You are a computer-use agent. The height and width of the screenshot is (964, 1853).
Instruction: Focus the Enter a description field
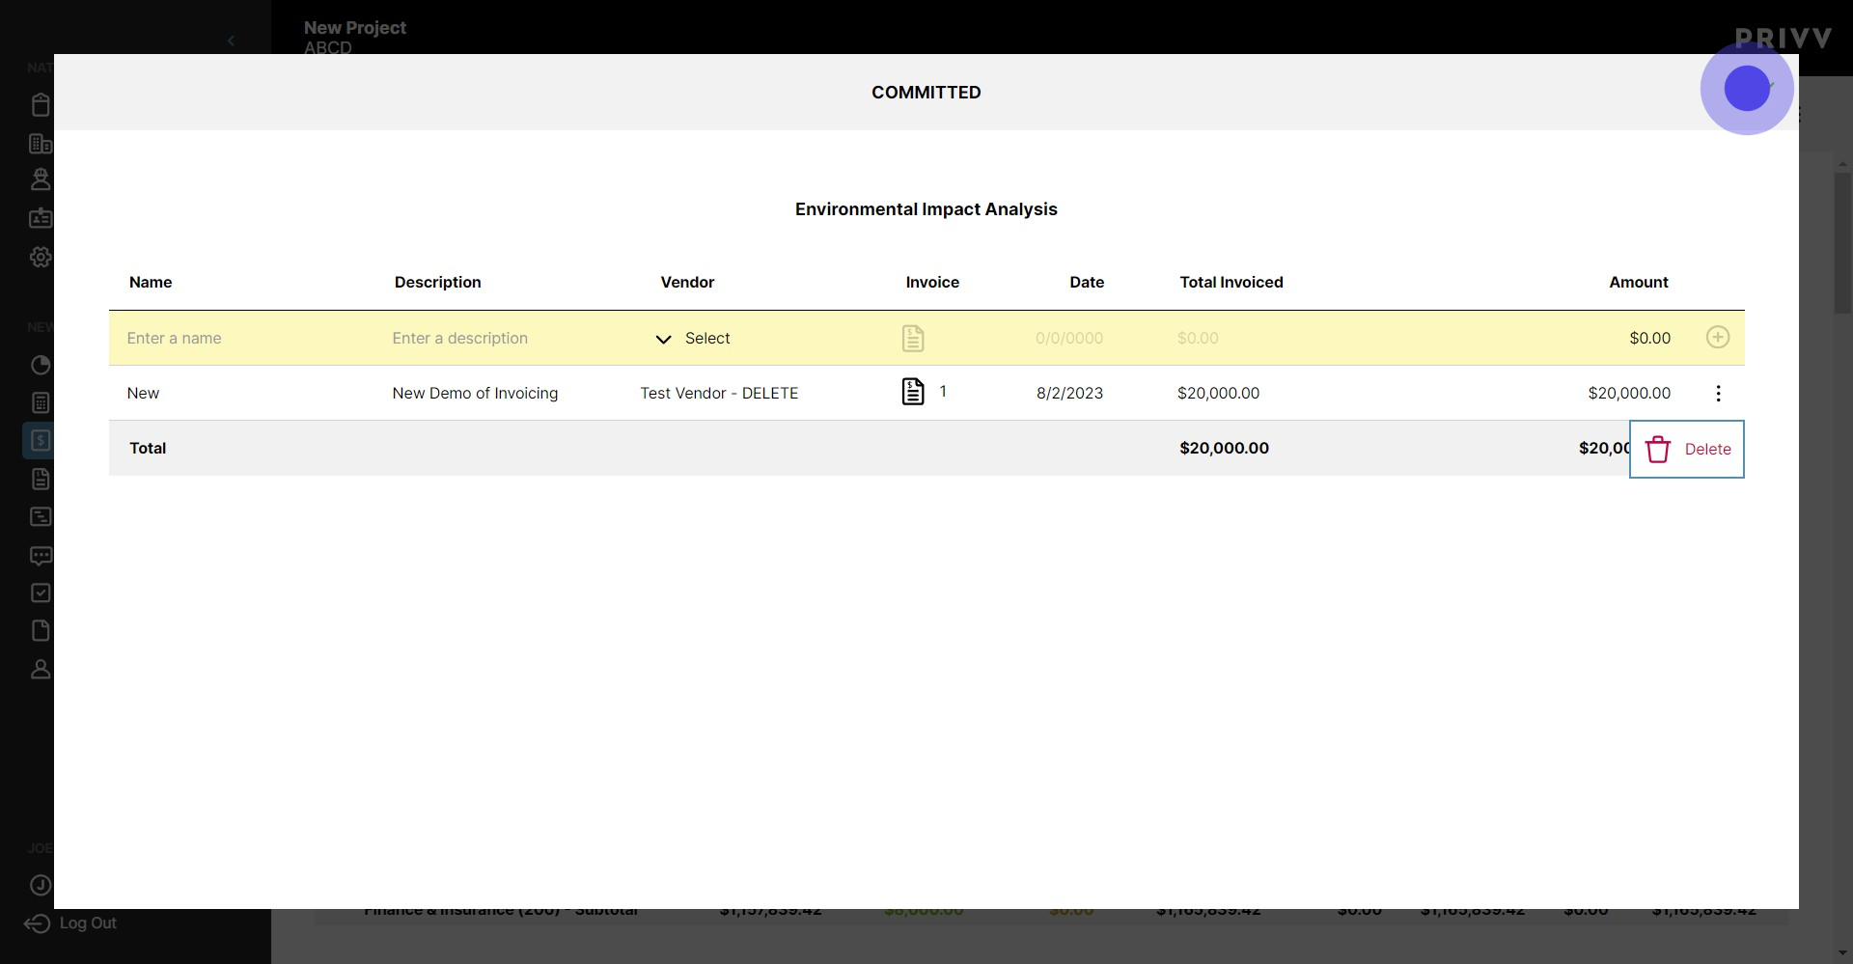[x=459, y=338]
